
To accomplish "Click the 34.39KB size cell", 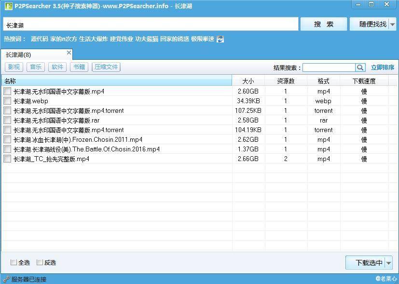I will 248,101.
